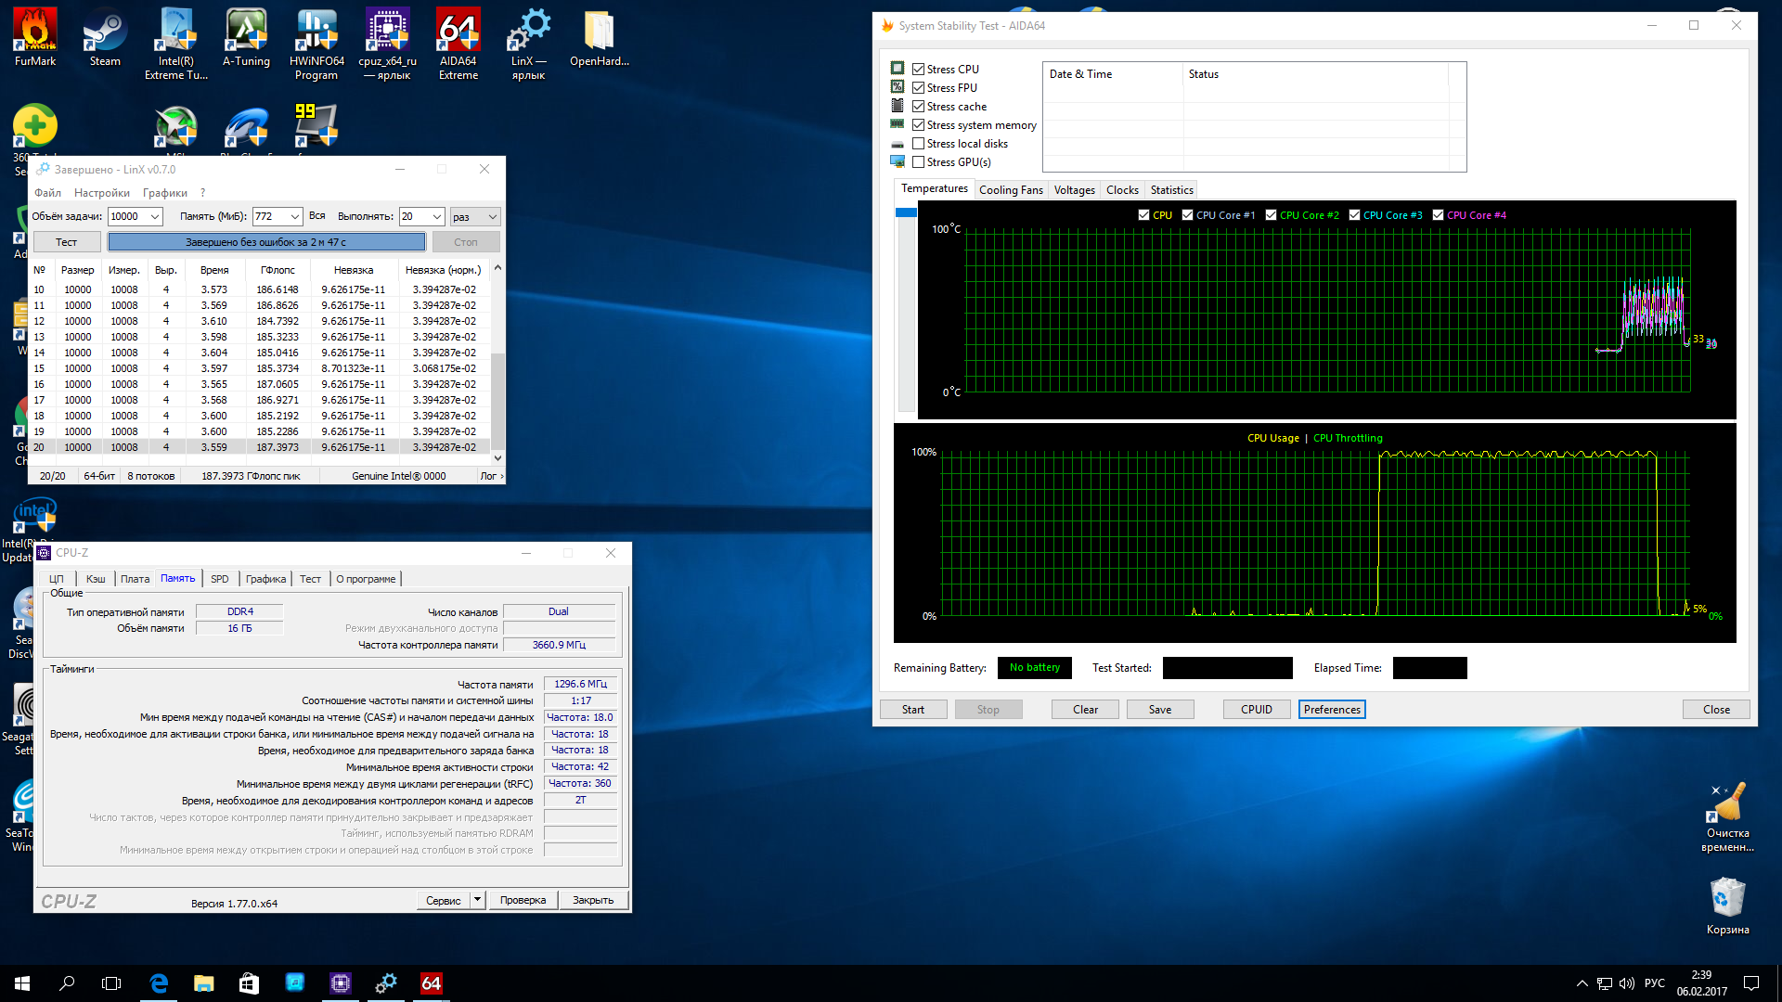The height and width of the screenshot is (1002, 1782).
Task: Switch to the Voltages tab in AIDA64
Action: coord(1074,190)
